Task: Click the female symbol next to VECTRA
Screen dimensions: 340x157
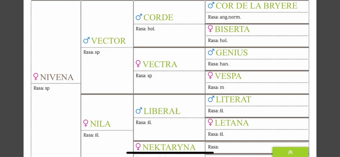Action: point(138,64)
